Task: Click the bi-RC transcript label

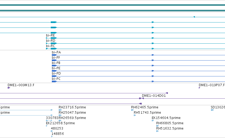Action: point(50,46)
